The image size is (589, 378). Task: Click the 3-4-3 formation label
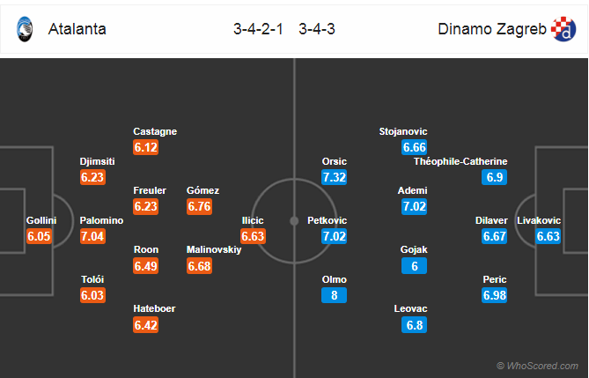click(x=317, y=29)
